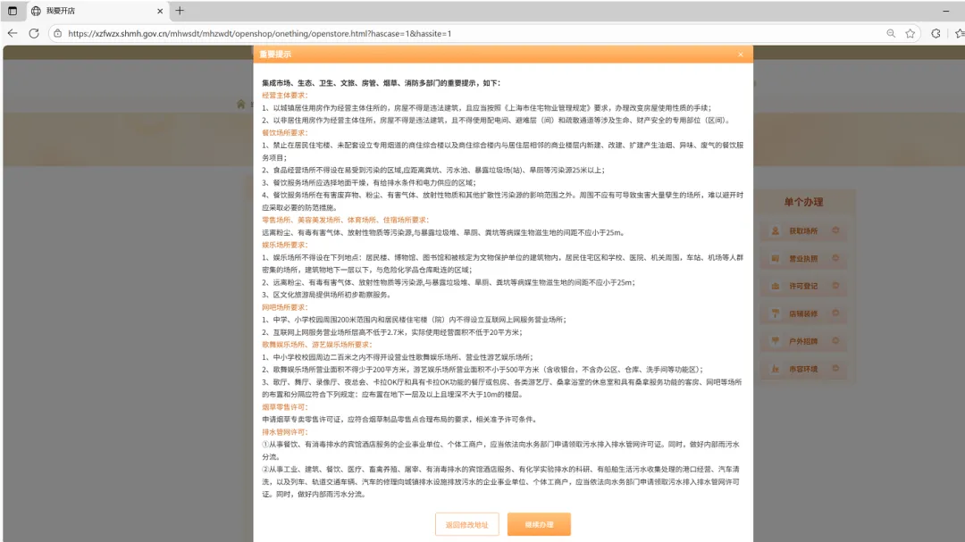The width and height of the screenshot is (965, 542).
Task: Click the home icon behind the dialog
Action: click(240, 104)
